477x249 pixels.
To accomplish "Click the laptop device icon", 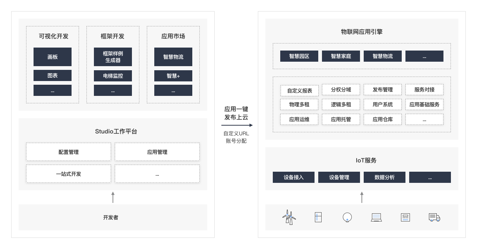I will (x=376, y=217).
